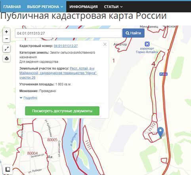Open the land plot address link
Screen dimensions: 191x175
click(58, 73)
